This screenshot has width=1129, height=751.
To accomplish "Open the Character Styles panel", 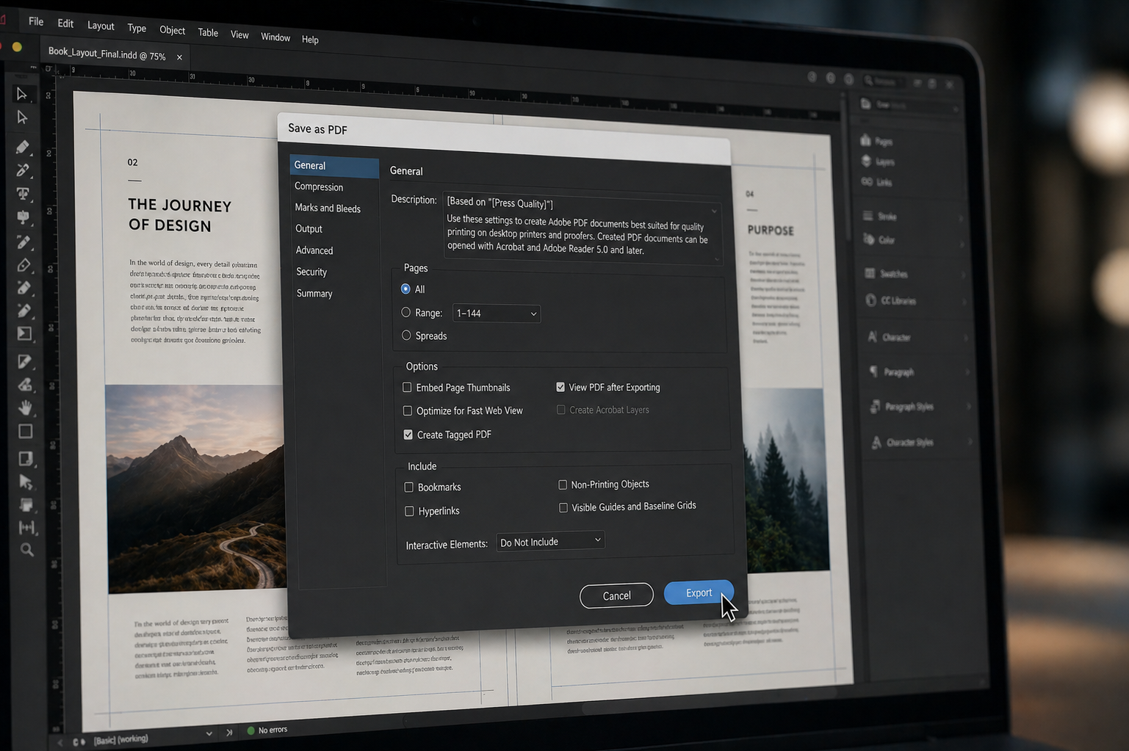I will click(903, 443).
